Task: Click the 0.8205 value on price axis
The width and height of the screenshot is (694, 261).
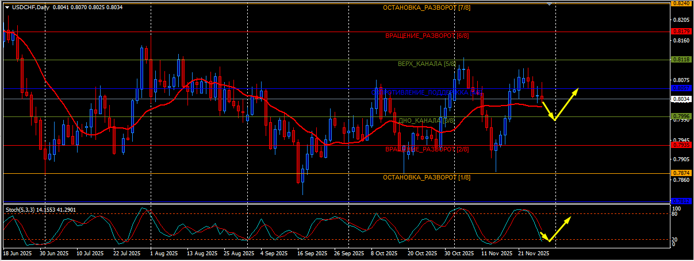Action: pos(681,20)
